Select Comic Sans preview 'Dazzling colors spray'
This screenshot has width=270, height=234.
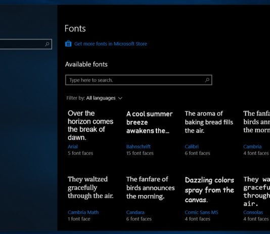(x=209, y=190)
